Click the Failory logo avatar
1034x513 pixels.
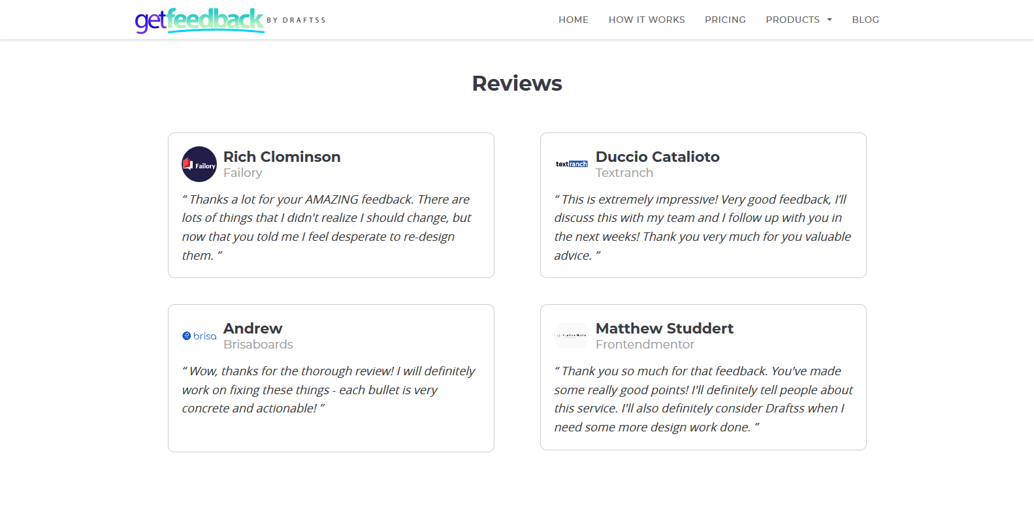coord(199,164)
